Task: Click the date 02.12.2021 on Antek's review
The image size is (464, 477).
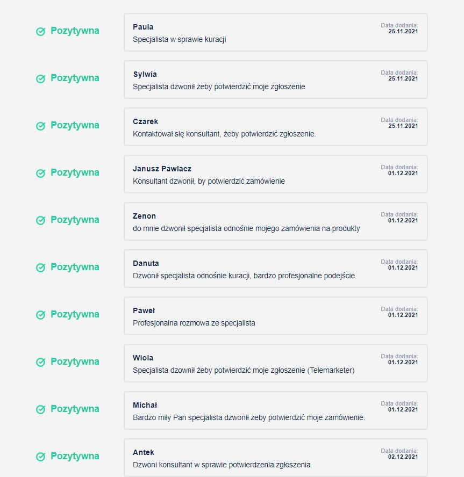Action: point(403,457)
